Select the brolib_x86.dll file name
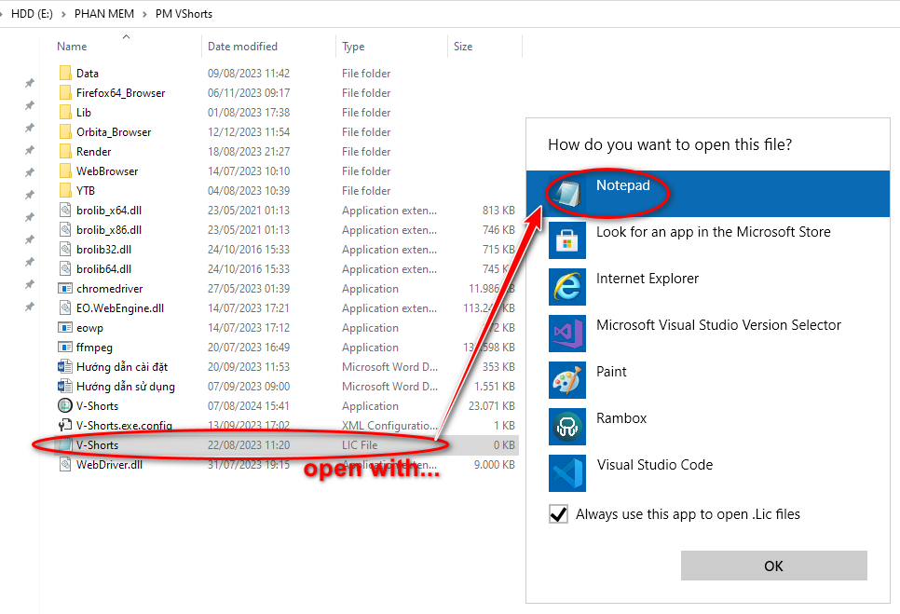 (109, 229)
